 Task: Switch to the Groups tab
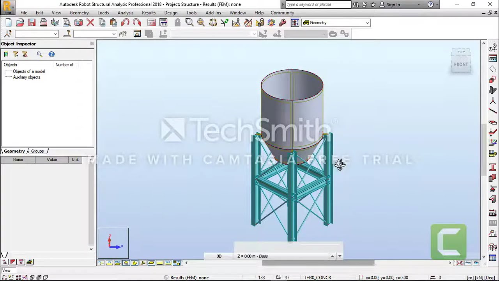tap(37, 151)
